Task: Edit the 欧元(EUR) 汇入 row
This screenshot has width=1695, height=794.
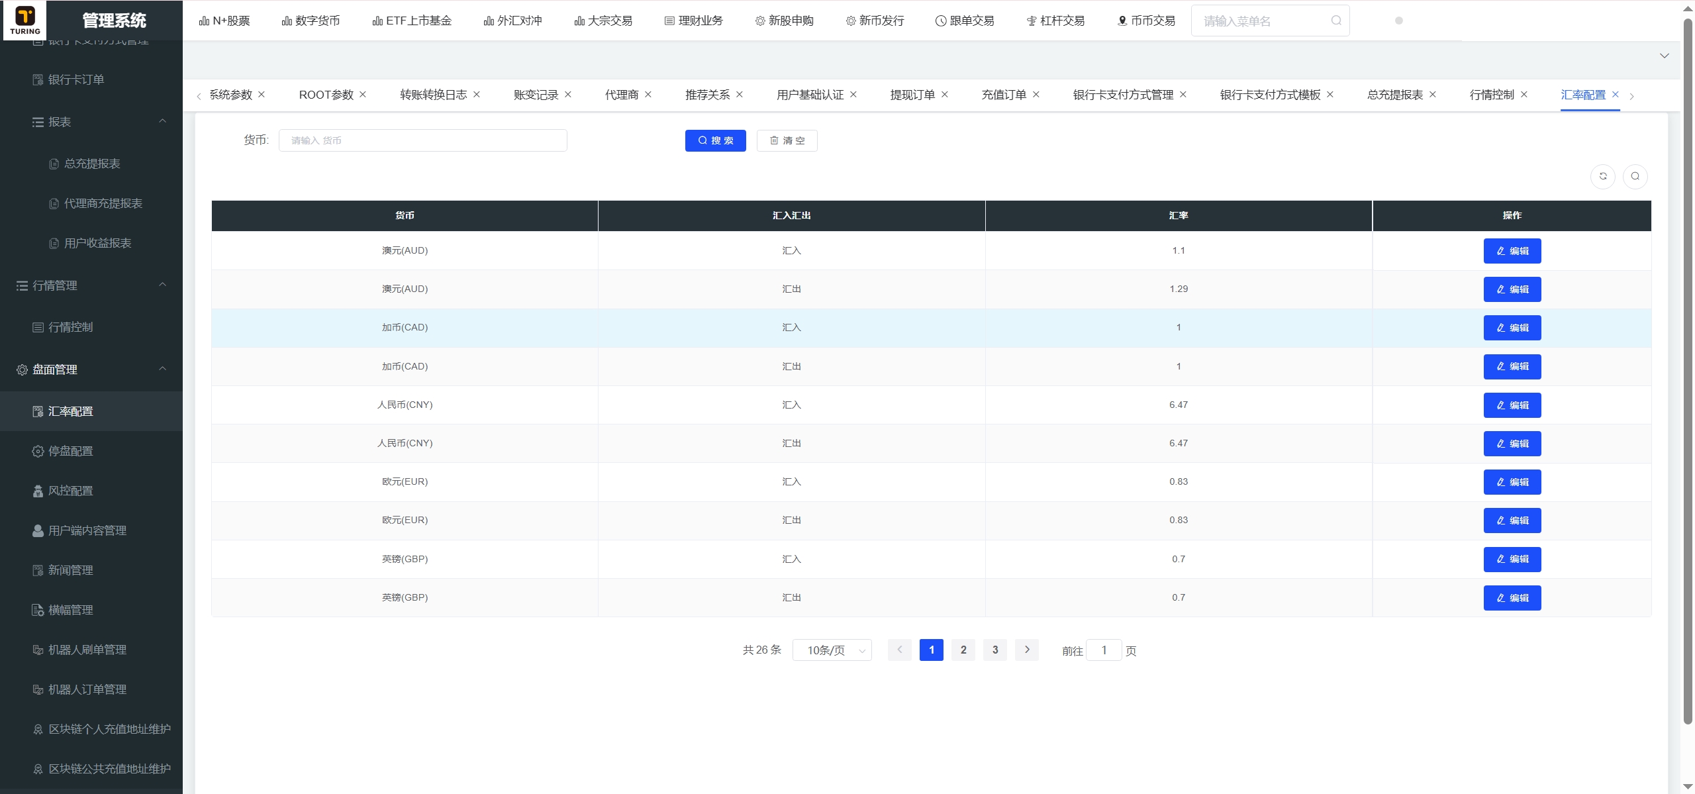Action: click(x=1512, y=482)
